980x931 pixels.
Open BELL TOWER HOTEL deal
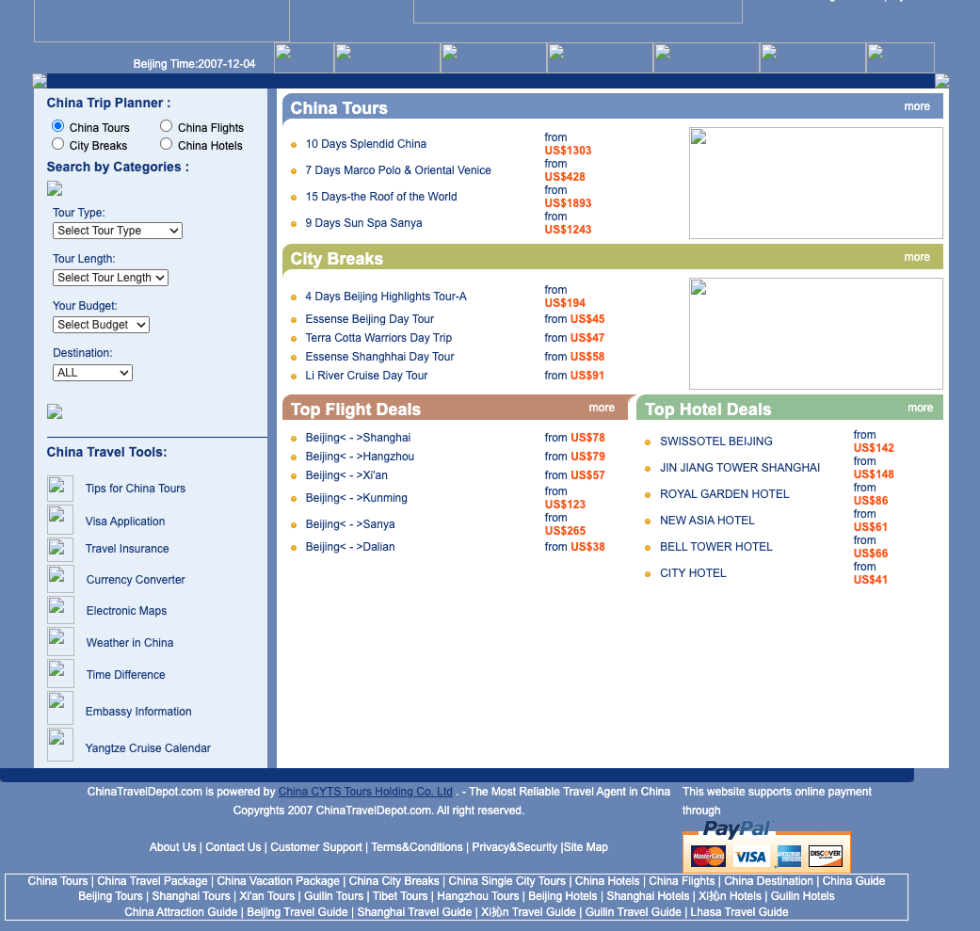click(716, 546)
